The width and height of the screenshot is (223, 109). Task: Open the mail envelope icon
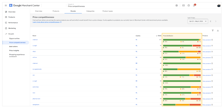pyautogui.click(x=183, y=6)
